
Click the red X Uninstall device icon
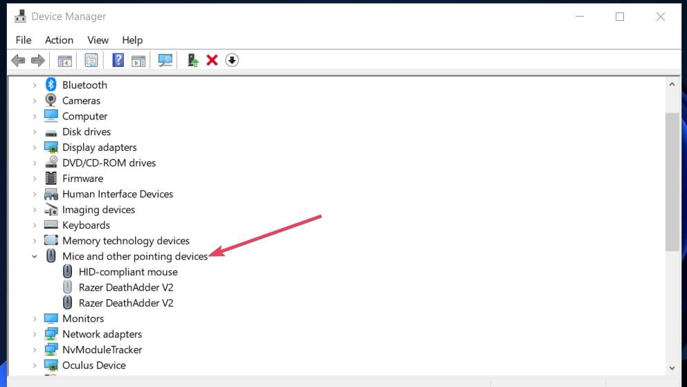click(x=212, y=60)
